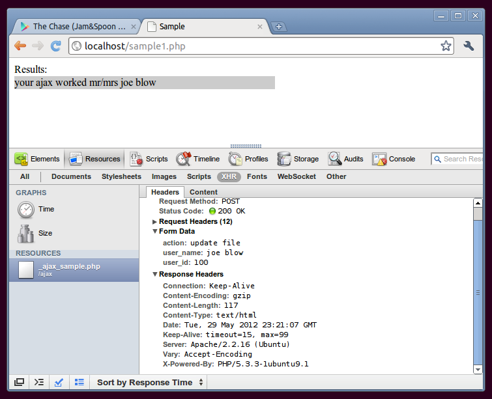
Task: Open the Storage panel
Action: click(298, 159)
